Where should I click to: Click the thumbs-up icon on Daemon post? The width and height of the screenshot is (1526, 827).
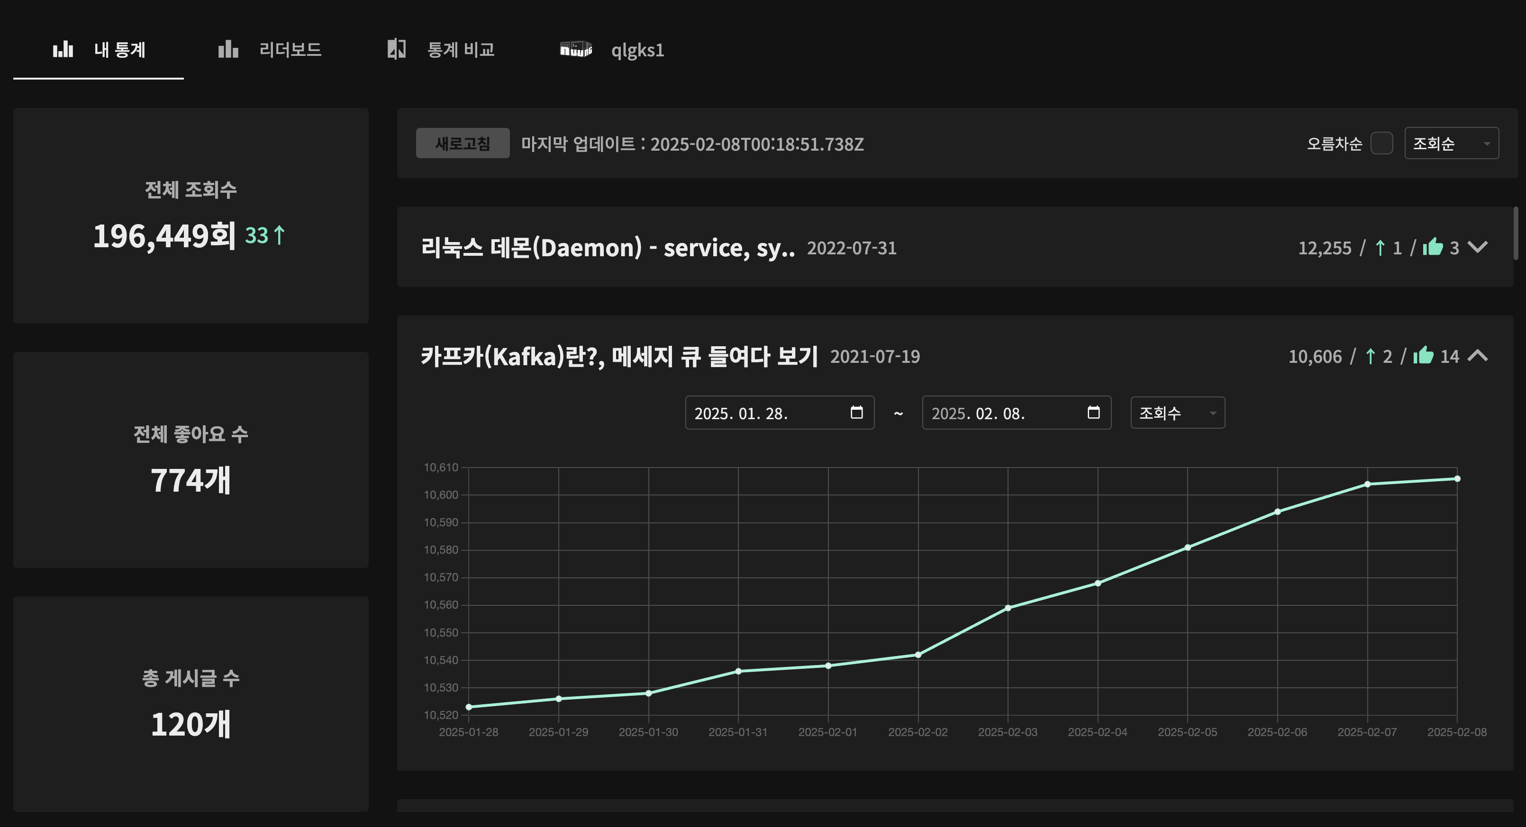tap(1432, 247)
